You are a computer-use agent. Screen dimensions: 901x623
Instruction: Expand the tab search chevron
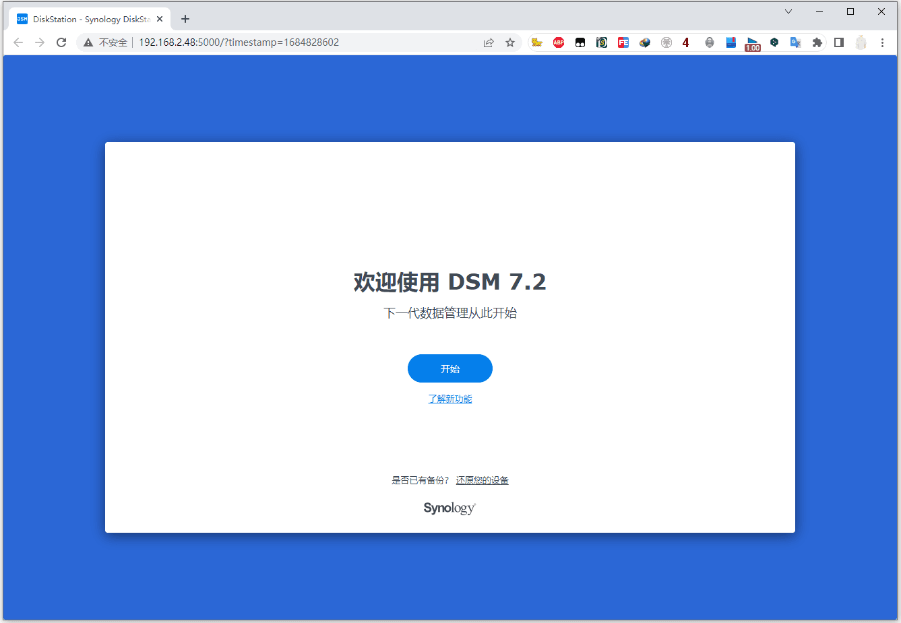click(x=788, y=11)
